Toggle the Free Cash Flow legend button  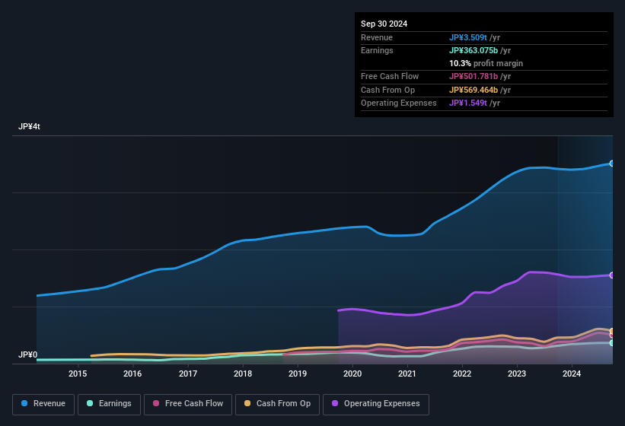(188, 404)
